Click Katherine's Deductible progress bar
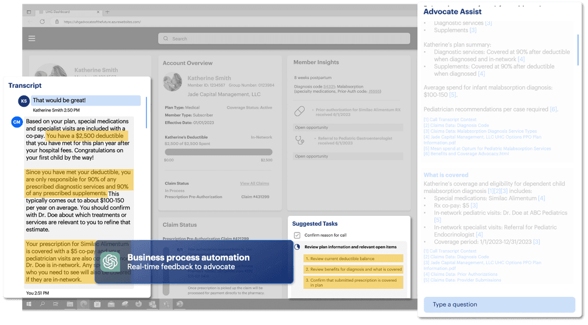 click(x=219, y=152)
